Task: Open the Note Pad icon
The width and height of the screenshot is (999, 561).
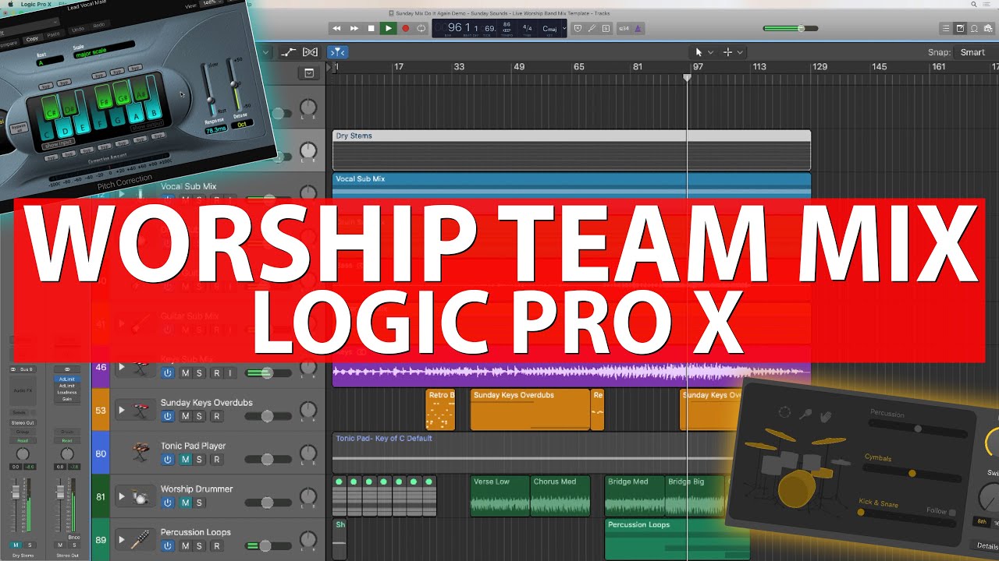Action: [961, 29]
